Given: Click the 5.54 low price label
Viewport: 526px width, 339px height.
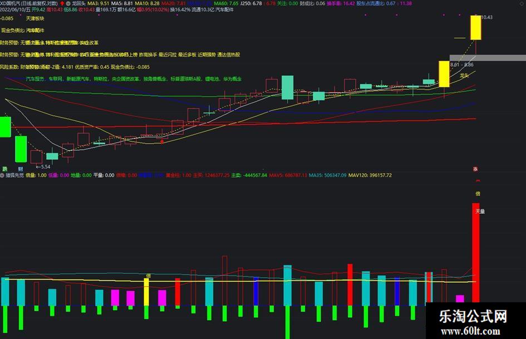Looking at the screenshot, I should (43, 167).
